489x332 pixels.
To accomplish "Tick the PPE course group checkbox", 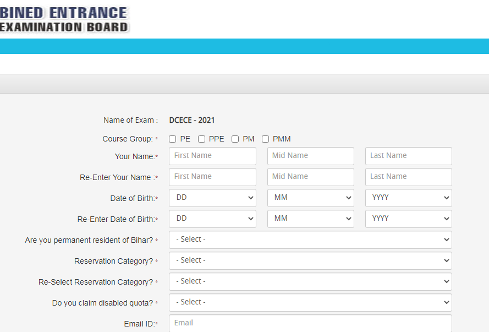I will coord(201,139).
